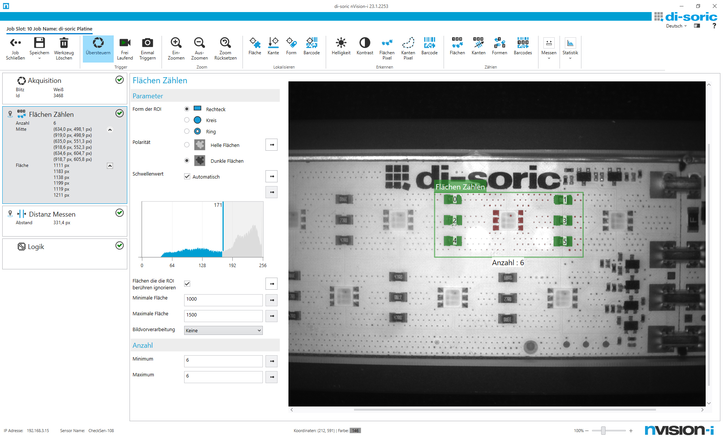The height and width of the screenshot is (437, 723).
Task: Open Deutsch language dropdown
Action: pos(676,26)
